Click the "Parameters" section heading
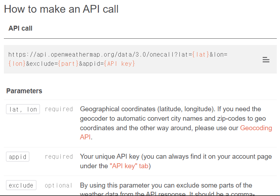The width and height of the screenshot is (280, 196). pyautogui.click(x=24, y=91)
